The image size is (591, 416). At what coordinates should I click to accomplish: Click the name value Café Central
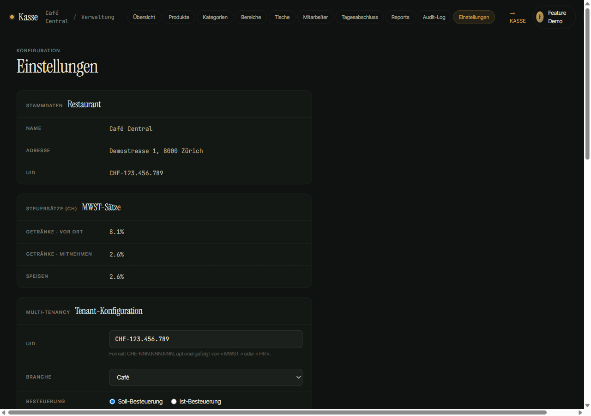point(131,128)
